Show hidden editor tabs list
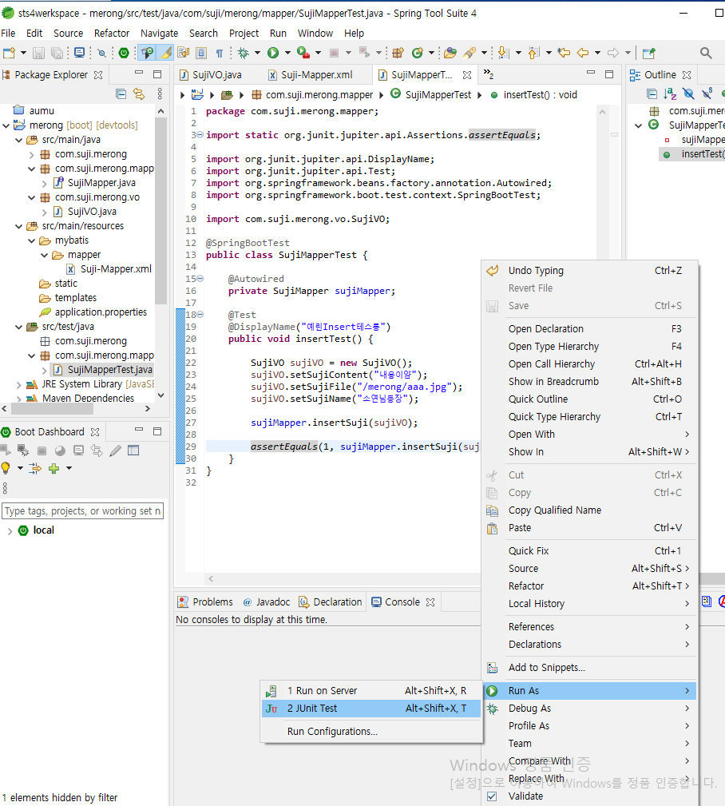 pyautogui.click(x=488, y=74)
